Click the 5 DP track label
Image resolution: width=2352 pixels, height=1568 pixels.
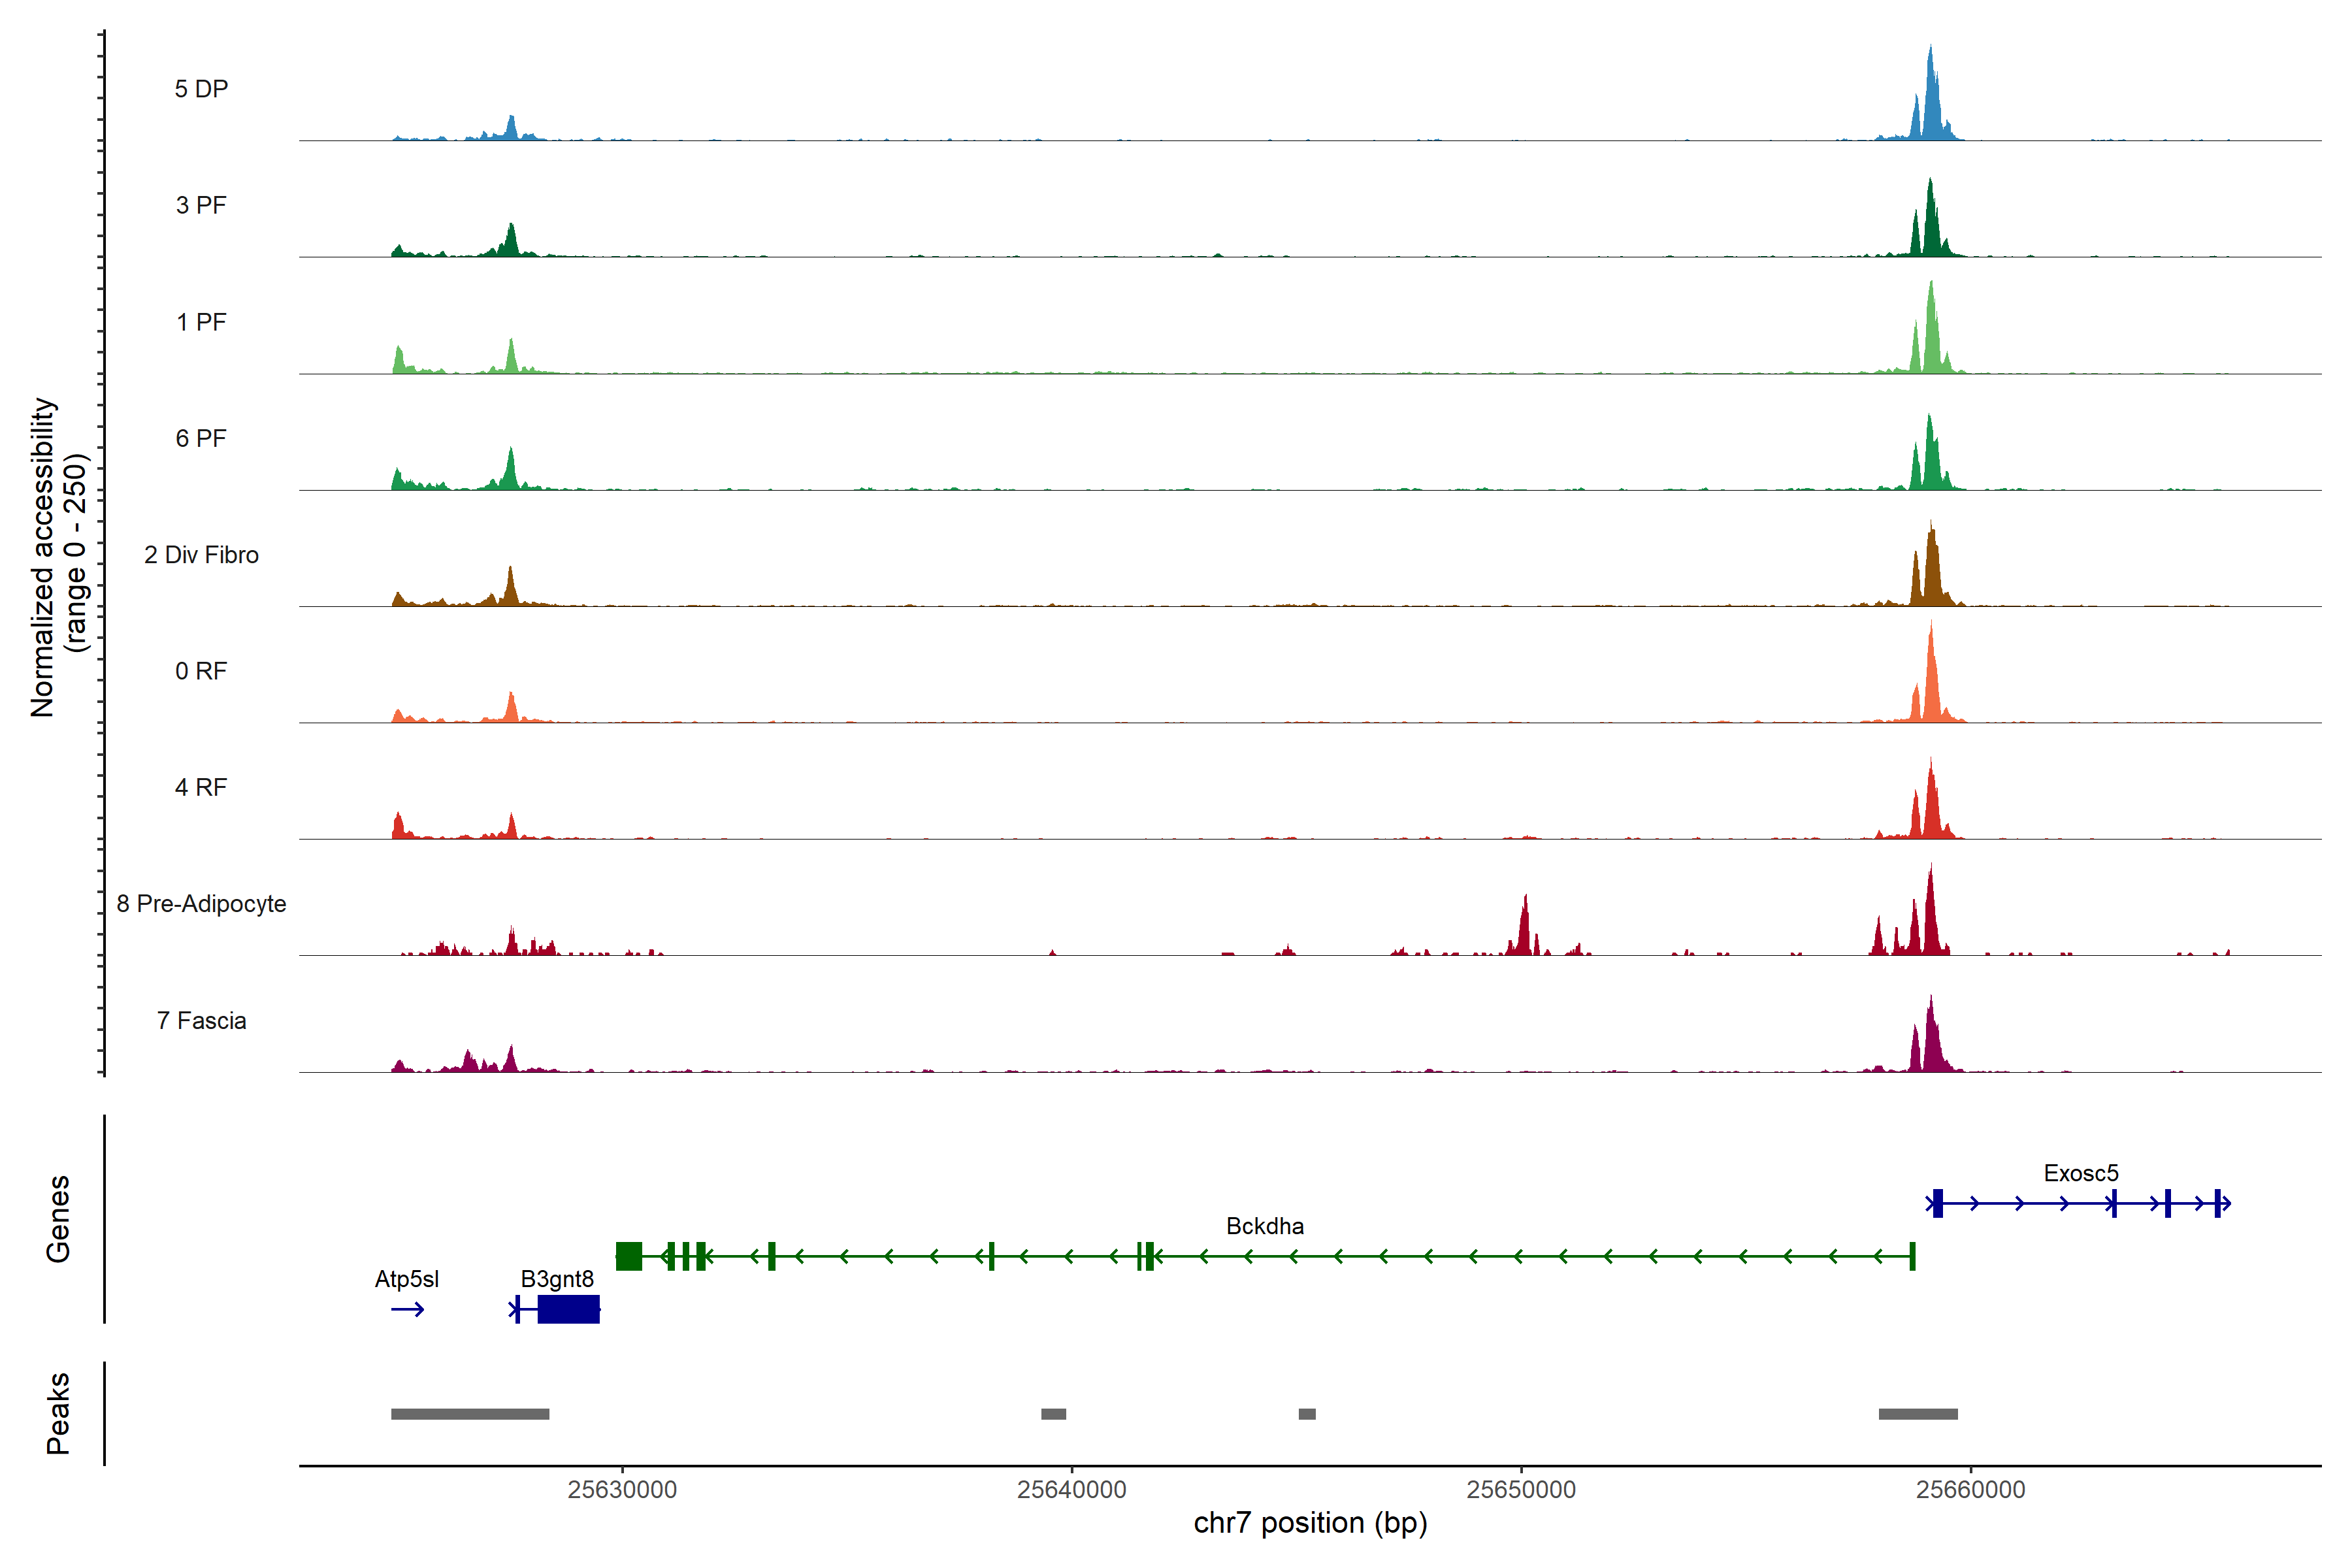click(201, 89)
